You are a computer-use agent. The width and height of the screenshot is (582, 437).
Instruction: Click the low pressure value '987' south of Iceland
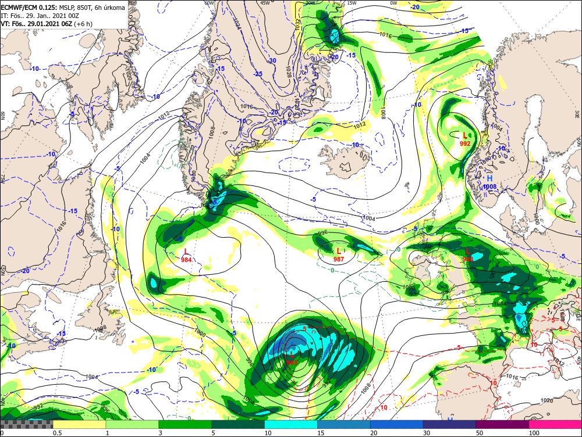coord(339,259)
